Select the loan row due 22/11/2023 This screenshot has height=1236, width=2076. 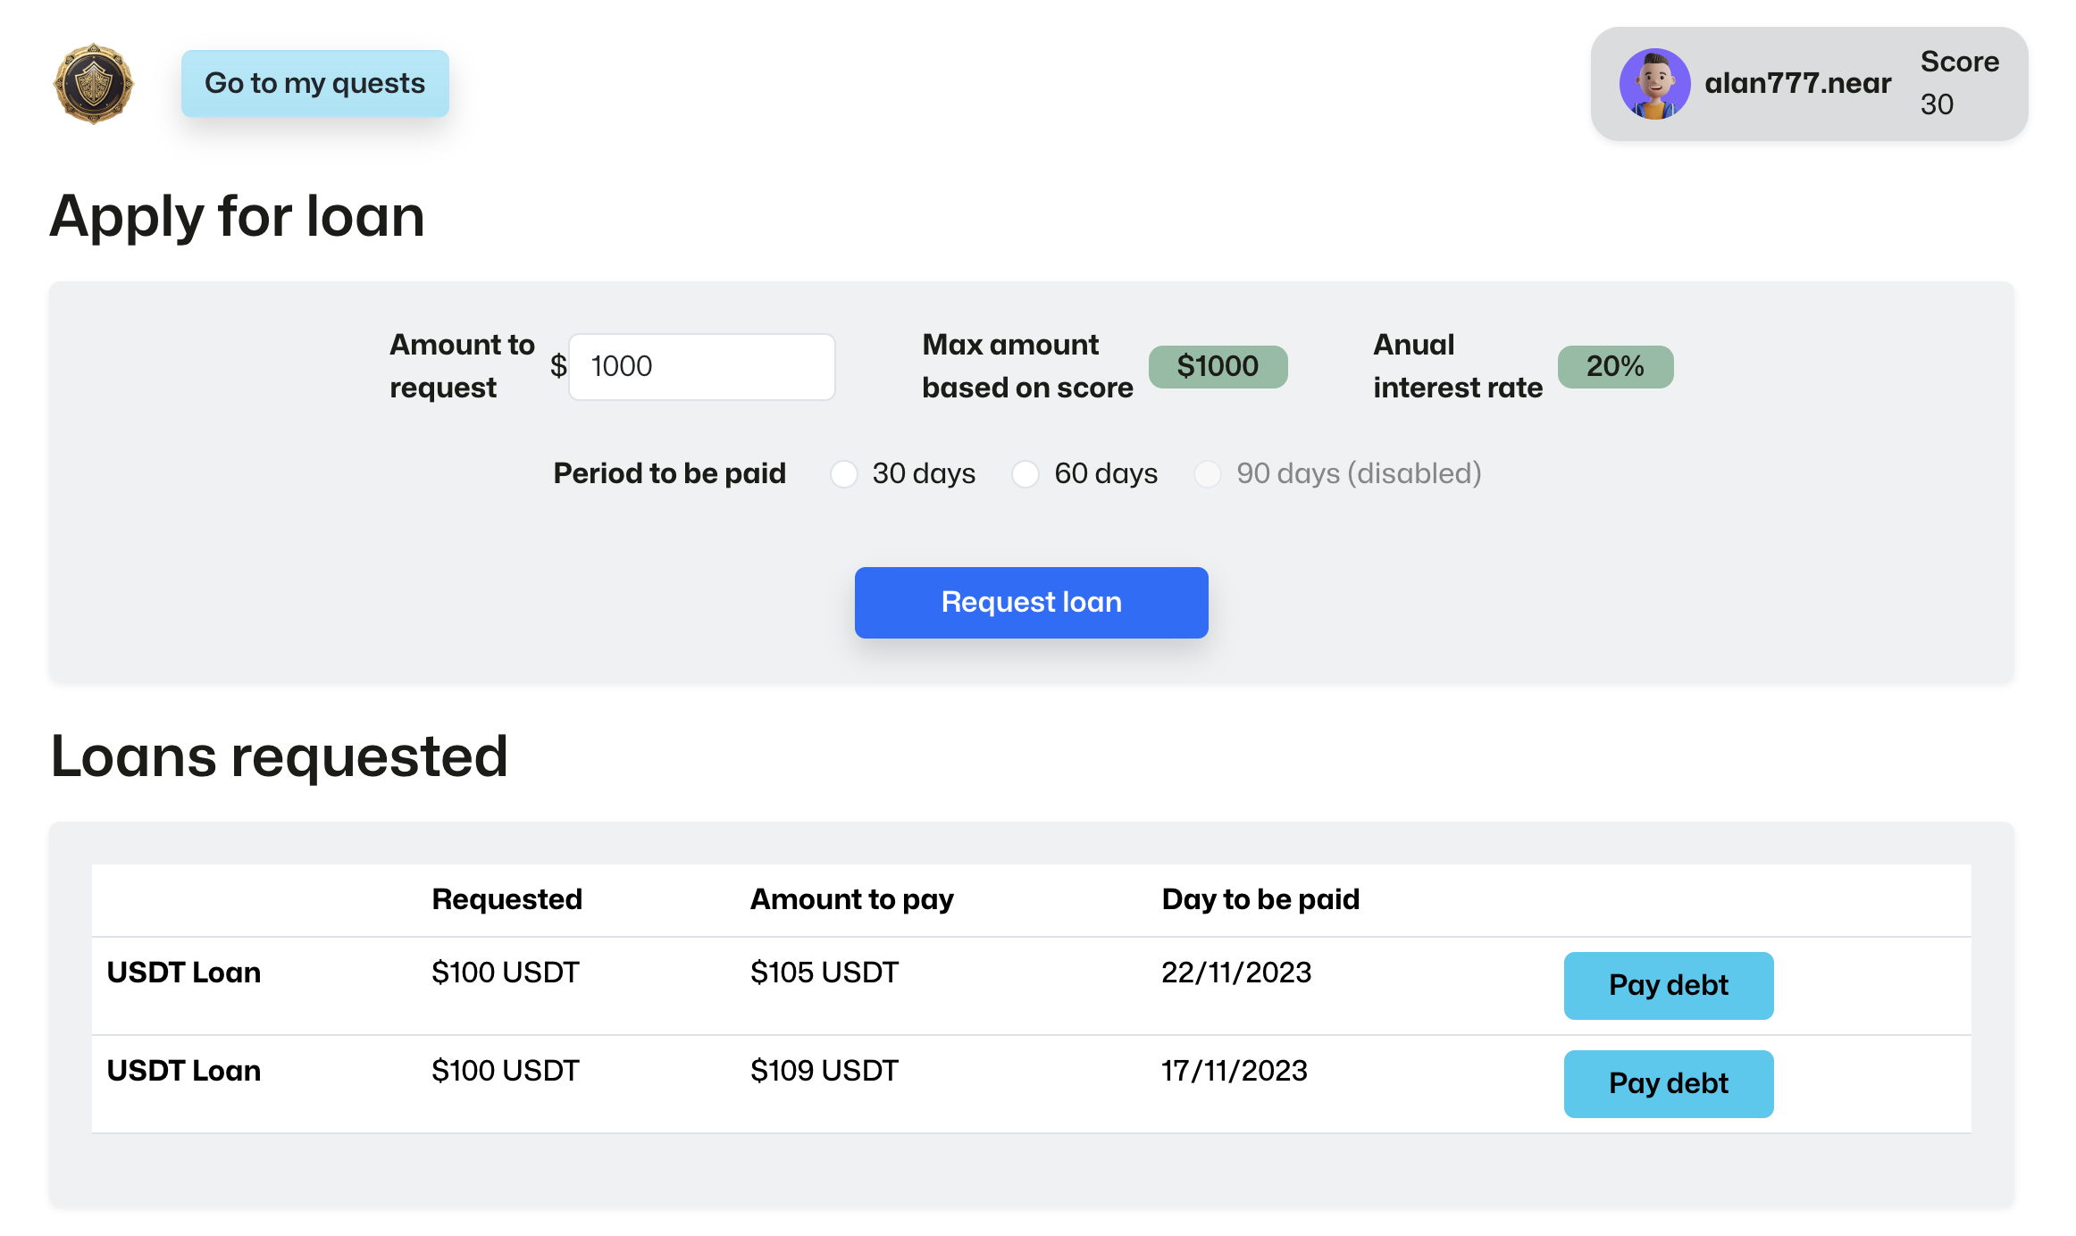pos(1235,973)
